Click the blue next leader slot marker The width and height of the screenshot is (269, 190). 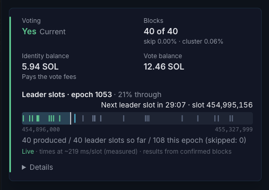pyautogui.click(x=75, y=118)
